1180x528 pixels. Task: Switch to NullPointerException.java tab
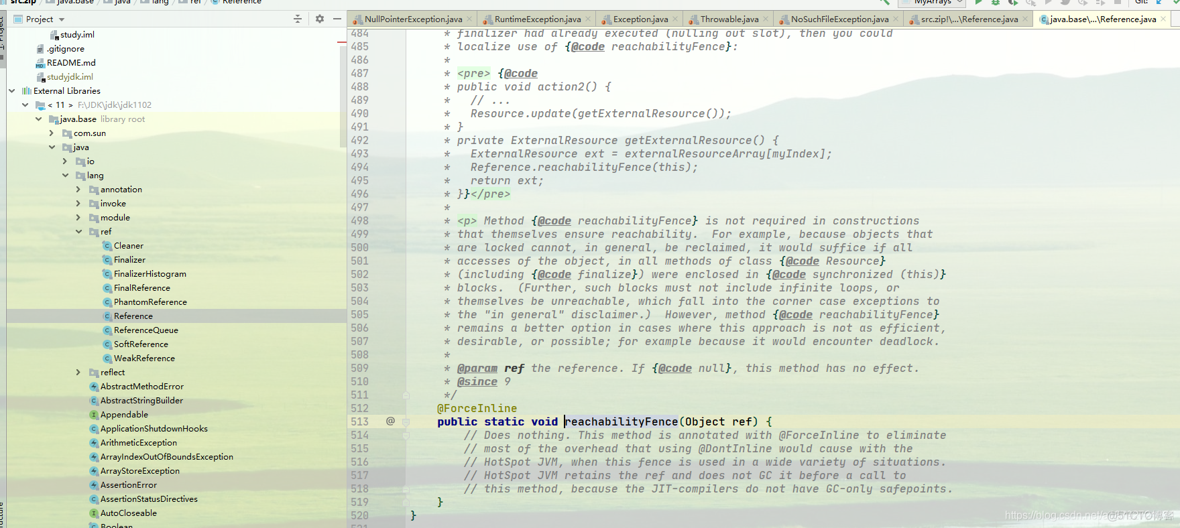point(413,19)
